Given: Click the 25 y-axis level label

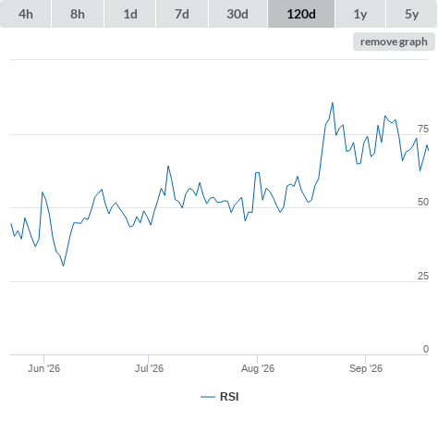Looking at the screenshot, I should click(x=423, y=276).
